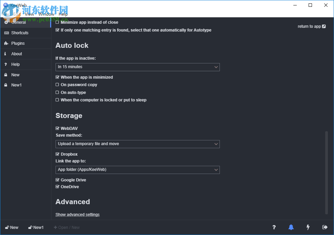Click return to app
Screen dimensions: 334x235
click(x=311, y=26)
